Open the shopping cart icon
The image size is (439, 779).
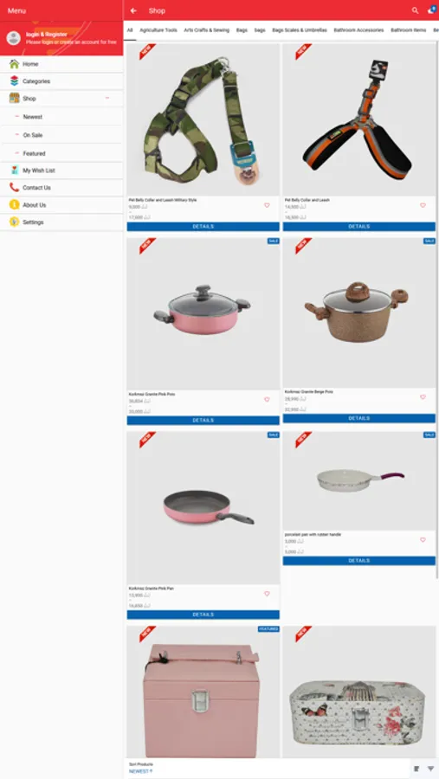pyautogui.click(x=431, y=10)
